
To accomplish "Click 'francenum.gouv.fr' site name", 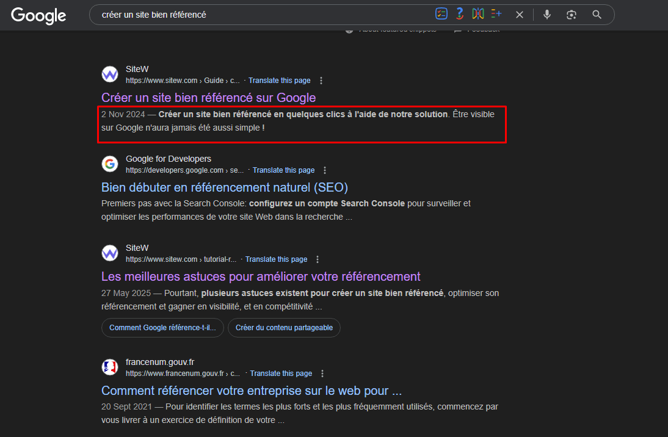I will (x=160, y=362).
